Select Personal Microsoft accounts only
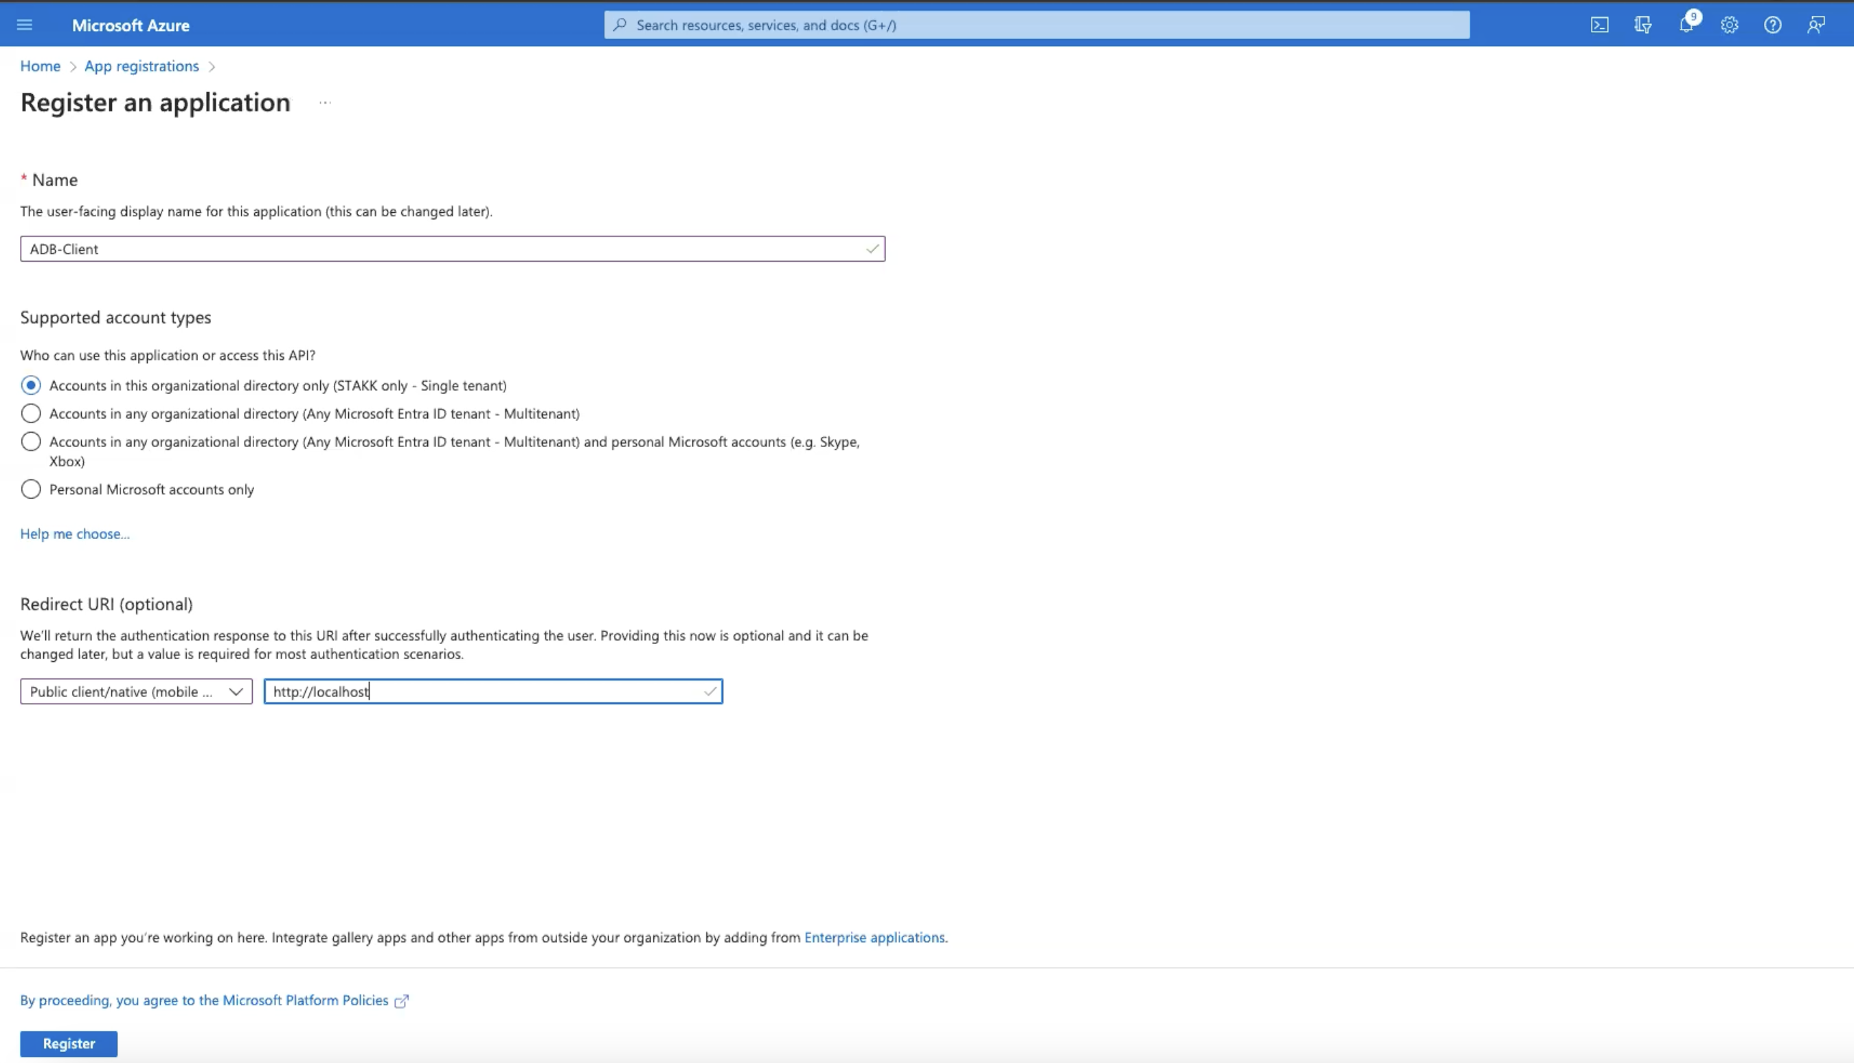The height and width of the screenshot is (1063, 1854). (x=31, y=489)
